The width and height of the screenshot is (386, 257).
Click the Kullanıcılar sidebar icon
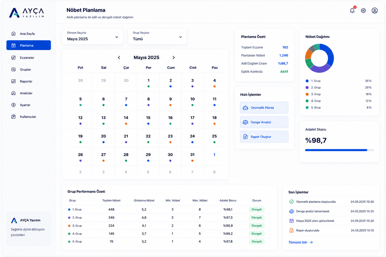tap(14, 117)
